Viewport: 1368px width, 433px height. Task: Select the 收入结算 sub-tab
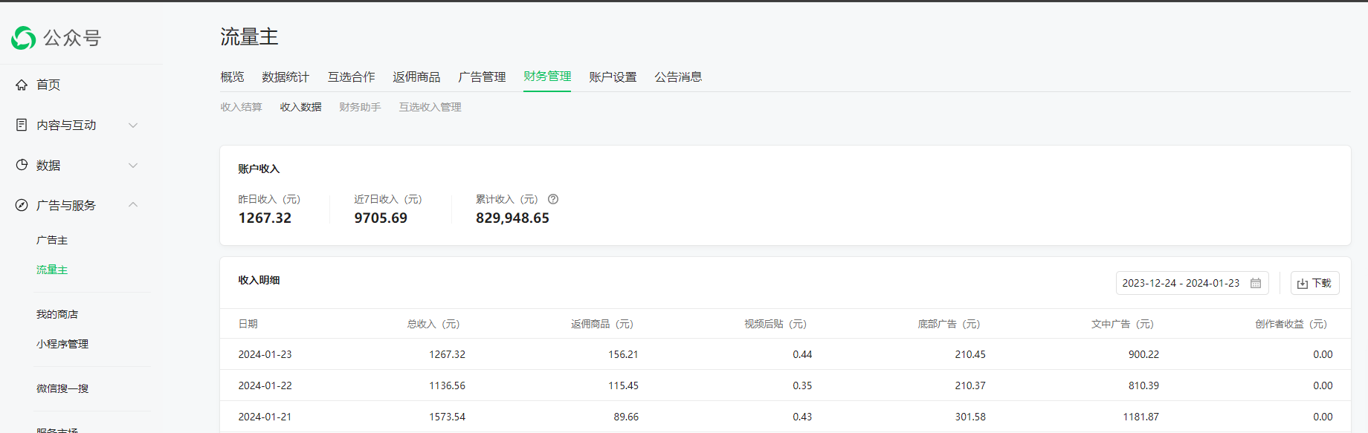[x=242, y=107]
